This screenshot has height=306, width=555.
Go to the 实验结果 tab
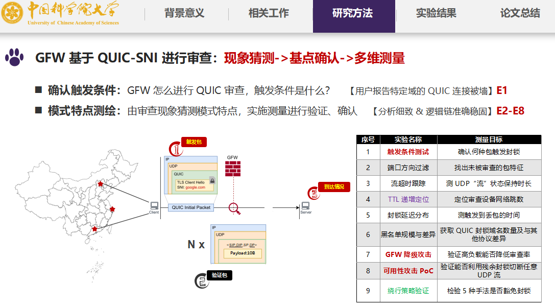[x=436, y=13]
